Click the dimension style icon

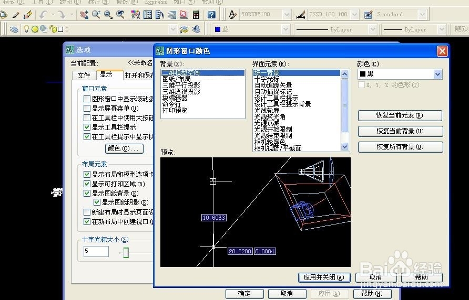click(301, 14)
